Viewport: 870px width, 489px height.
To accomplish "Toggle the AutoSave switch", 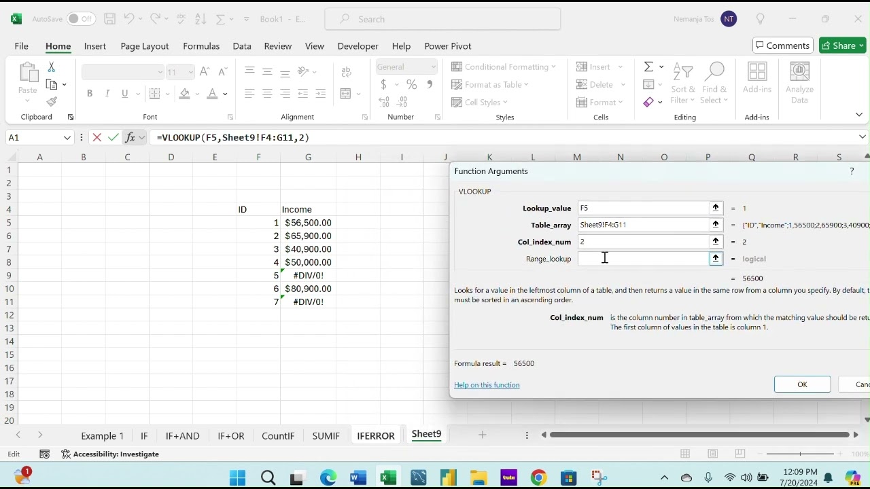I will point(81,19).
